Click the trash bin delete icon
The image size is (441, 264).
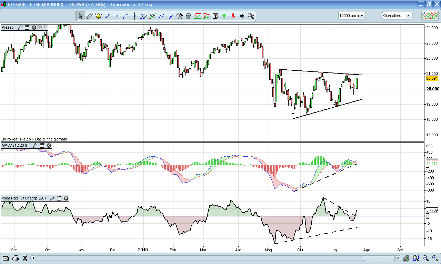[188, 16]
